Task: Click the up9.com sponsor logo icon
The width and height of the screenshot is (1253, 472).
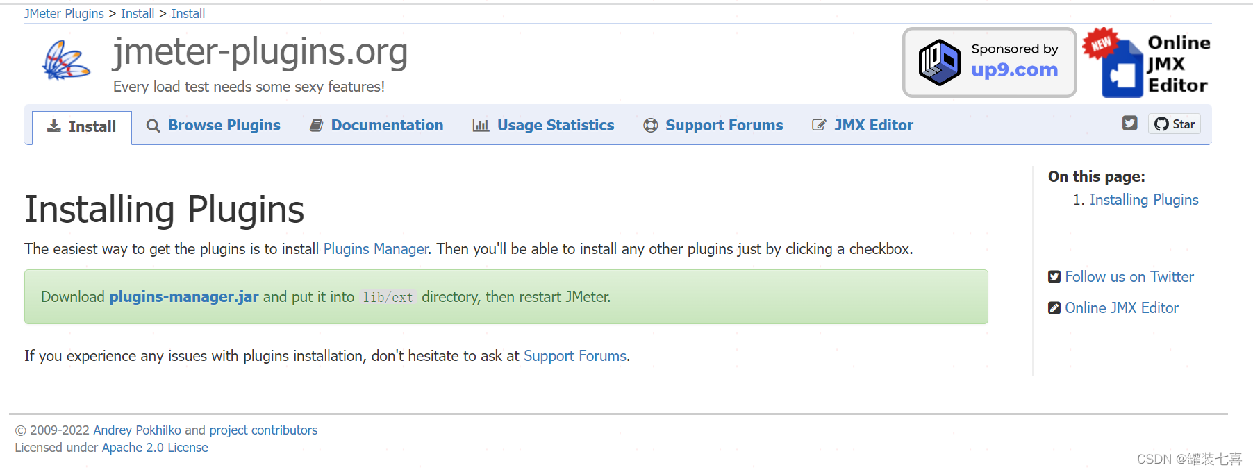Action: tap(939, 62)
